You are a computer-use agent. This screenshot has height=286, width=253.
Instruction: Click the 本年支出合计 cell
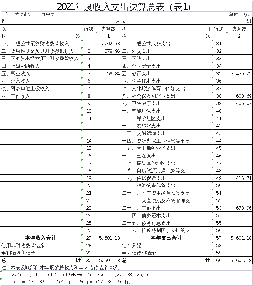click(x=166, y=238)
